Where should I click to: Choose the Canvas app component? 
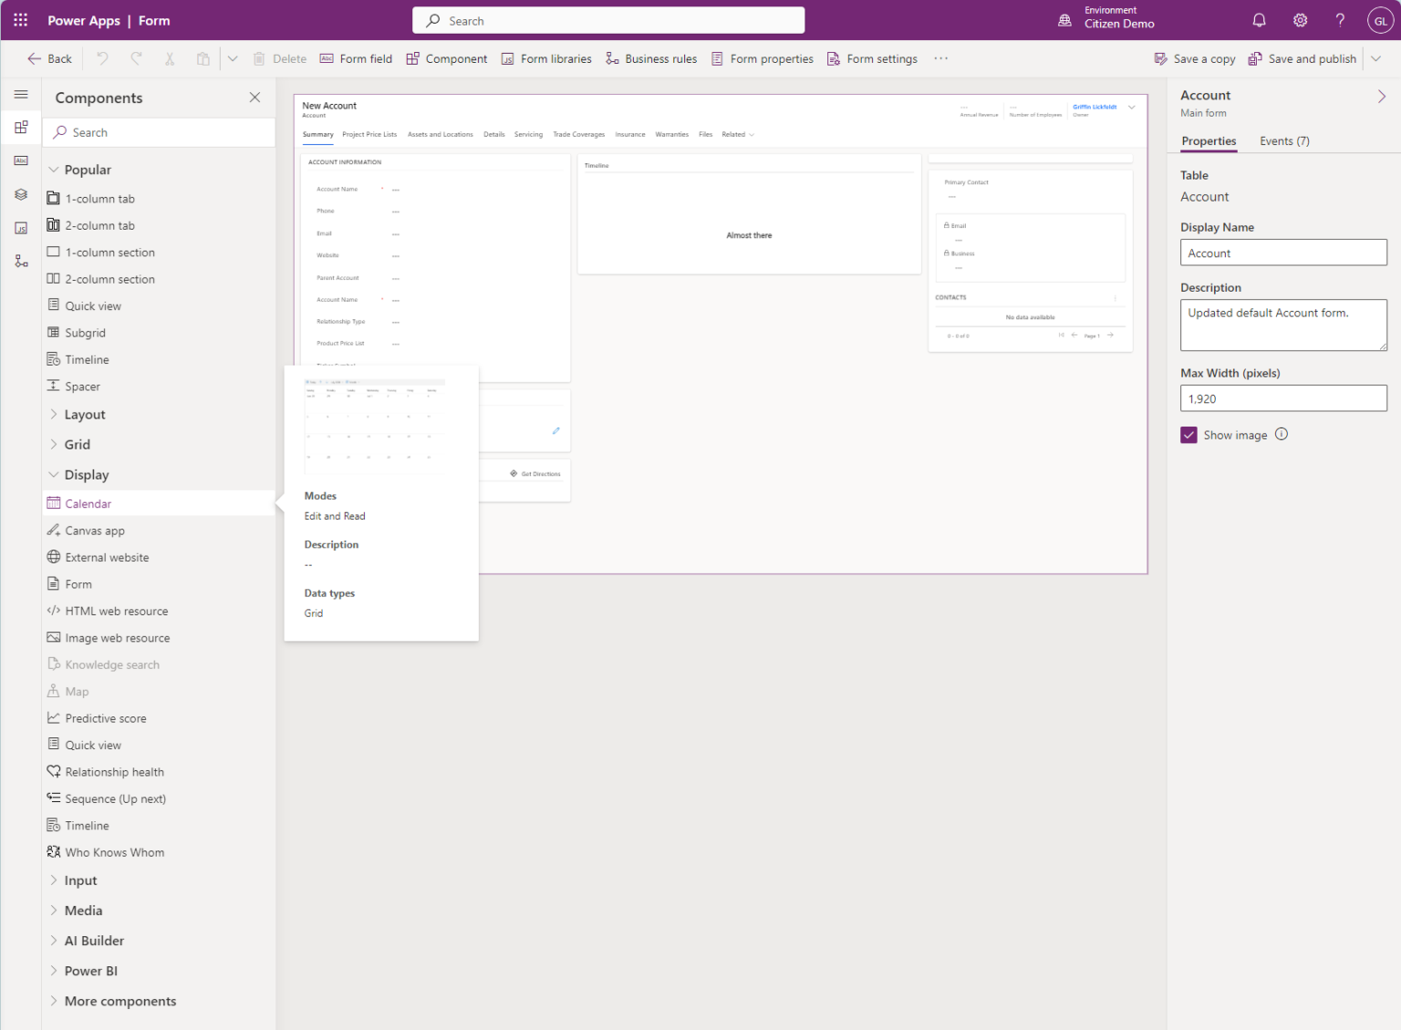95,530
